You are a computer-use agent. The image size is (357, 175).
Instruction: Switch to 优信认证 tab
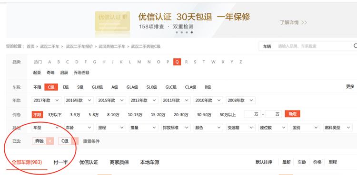tap(89, 162)
